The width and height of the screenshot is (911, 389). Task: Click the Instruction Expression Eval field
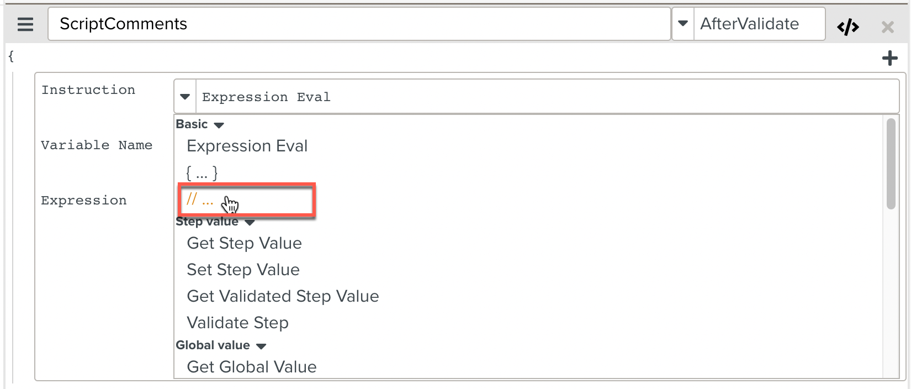[547, 97]
